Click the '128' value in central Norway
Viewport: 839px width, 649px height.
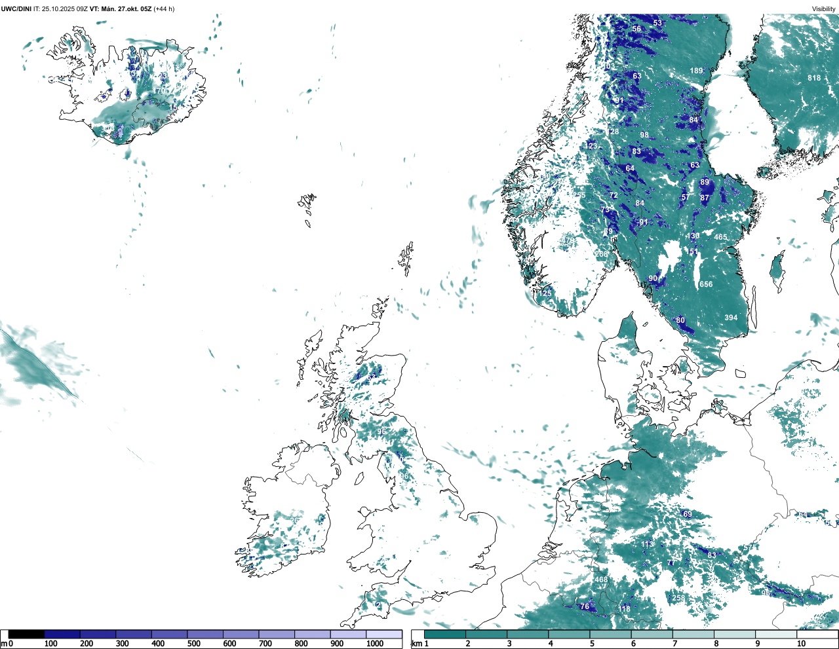(612, 132)
